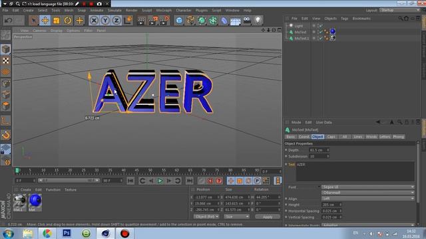Open the font style dropdown below Segoe UI
426x239 pixels.
point(368,193)
